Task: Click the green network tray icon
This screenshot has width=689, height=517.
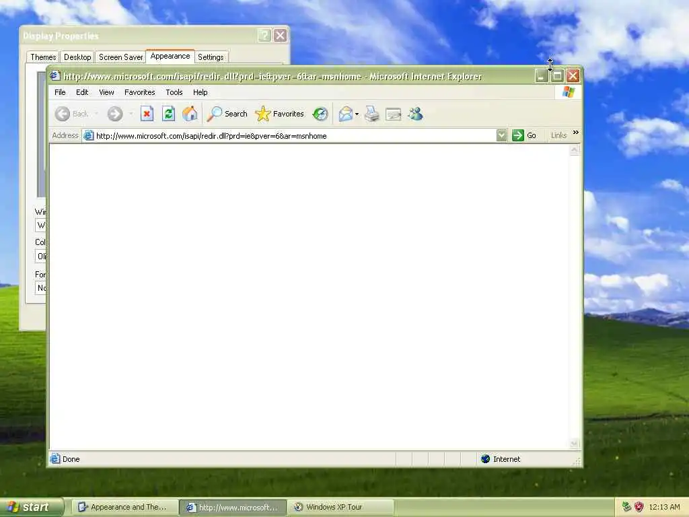Action: 627,507
